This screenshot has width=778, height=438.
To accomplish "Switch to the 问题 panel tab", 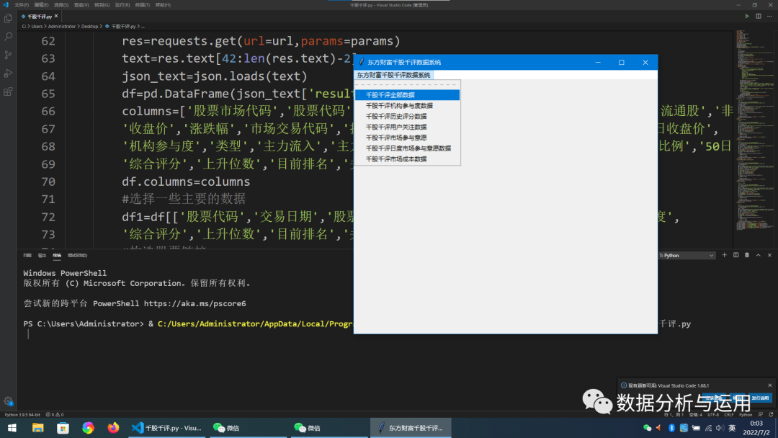I will (x=27, y=256).
